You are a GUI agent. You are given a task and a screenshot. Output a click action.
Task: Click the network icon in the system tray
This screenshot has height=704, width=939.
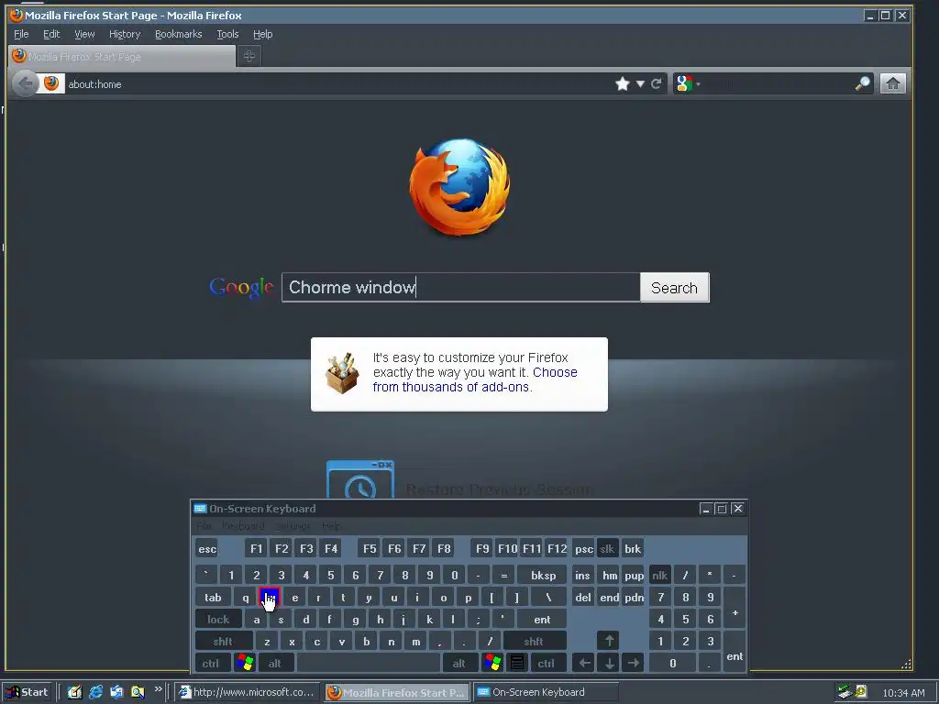[845, 692]
